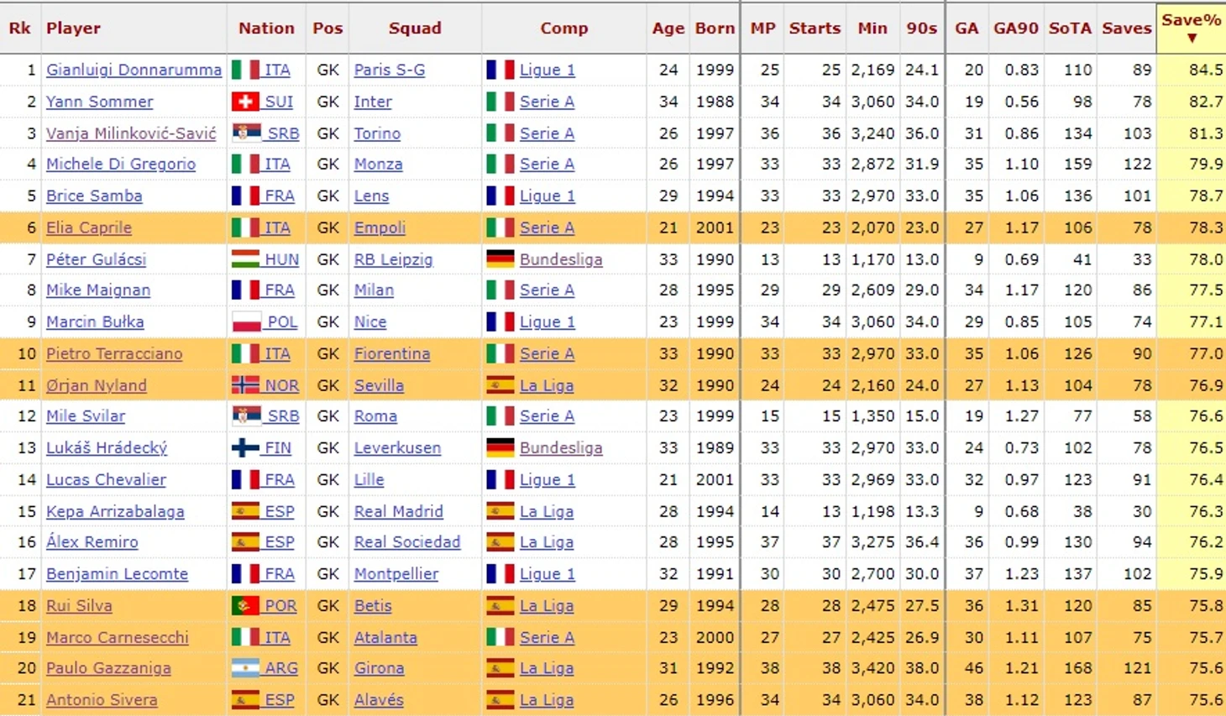
Task: Click the France flag beside Ligue 1 in Bułka's row
Action: [500, 321]
